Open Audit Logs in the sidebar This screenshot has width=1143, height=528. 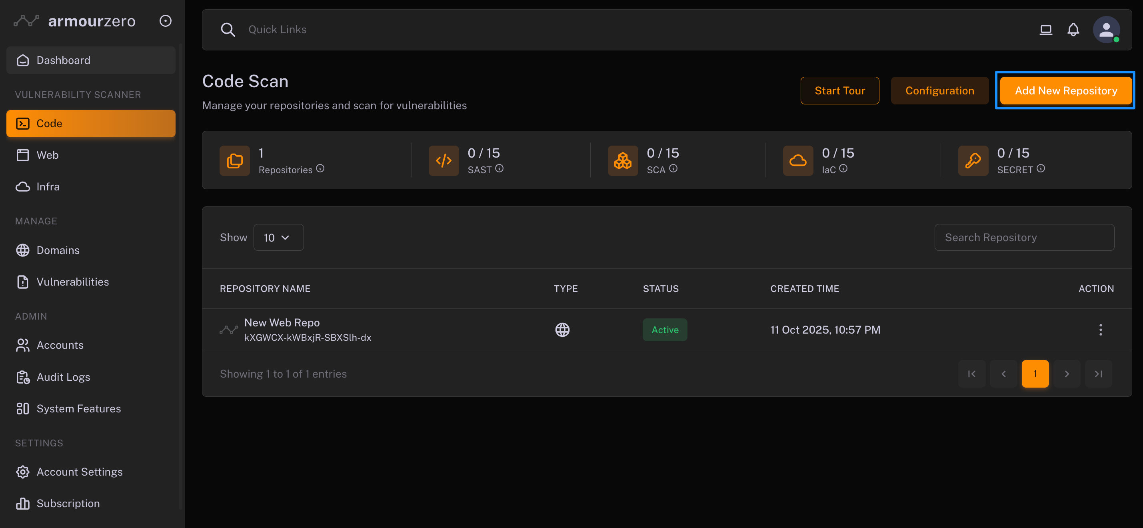(x=63, y=377)
